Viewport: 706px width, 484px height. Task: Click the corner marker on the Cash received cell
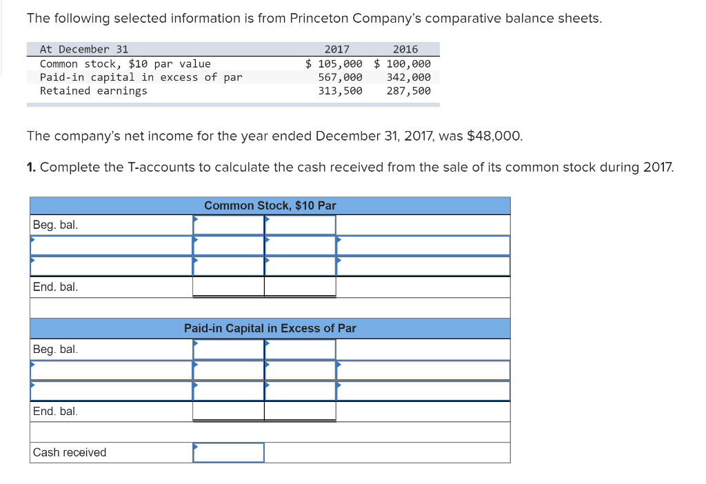pyautogui.click(x=195, y=447)
